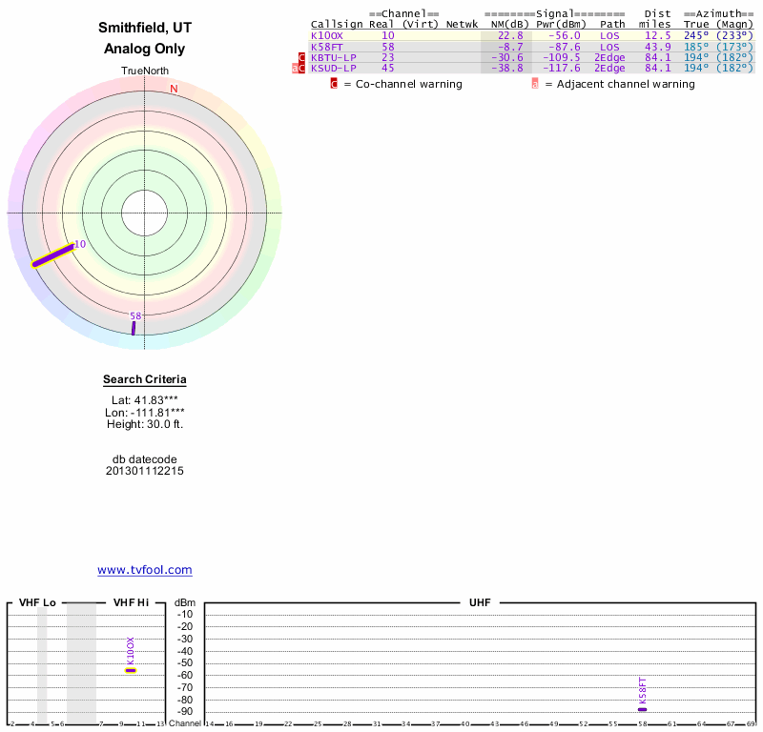The width and height of the screenshot is (763, 732).
Task: Select the K58FT callsign row
Action: click(326, 47)
